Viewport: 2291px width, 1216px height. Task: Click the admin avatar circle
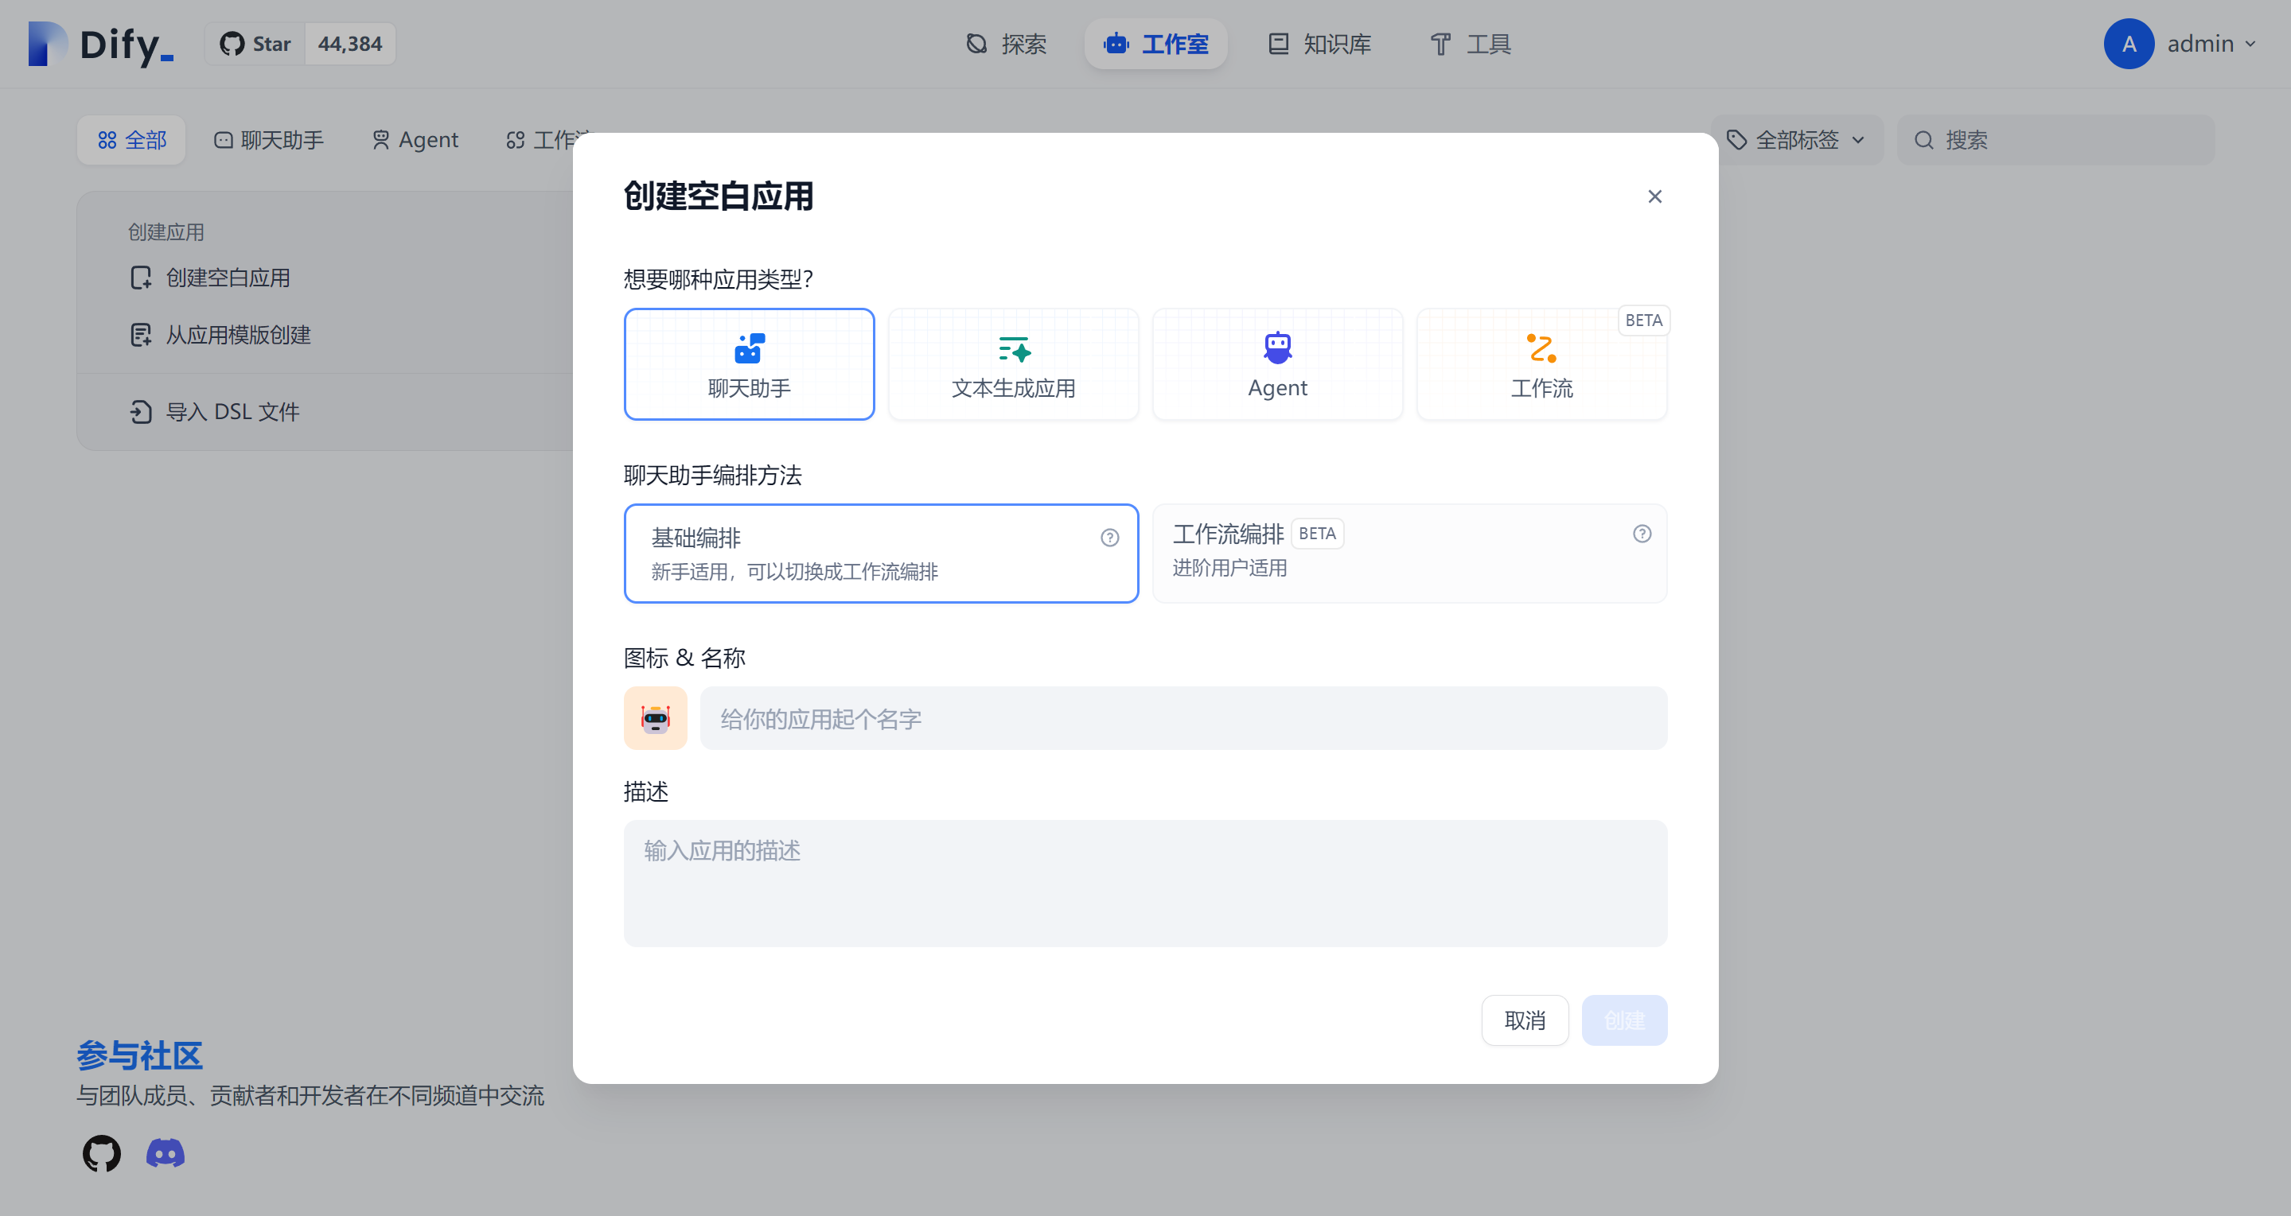click(x=2128, y=44)
